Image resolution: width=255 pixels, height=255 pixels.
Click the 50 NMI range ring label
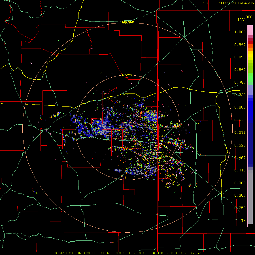[127, 75]
